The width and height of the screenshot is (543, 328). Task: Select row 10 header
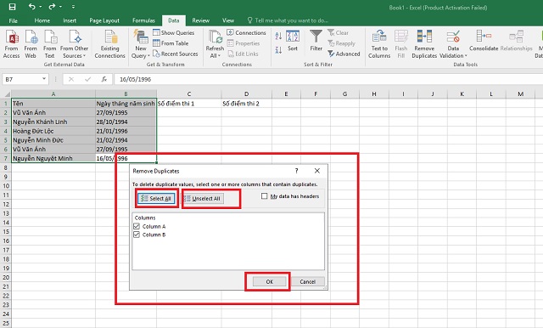point(6,186)
